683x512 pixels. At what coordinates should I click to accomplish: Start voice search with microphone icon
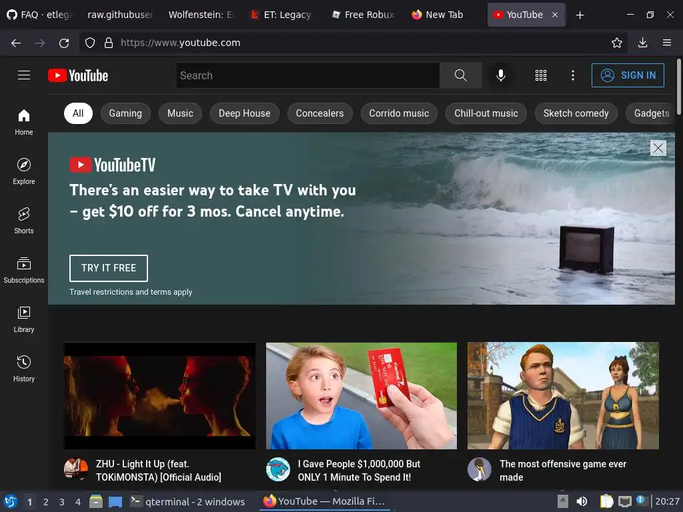(x=501, y=75)
